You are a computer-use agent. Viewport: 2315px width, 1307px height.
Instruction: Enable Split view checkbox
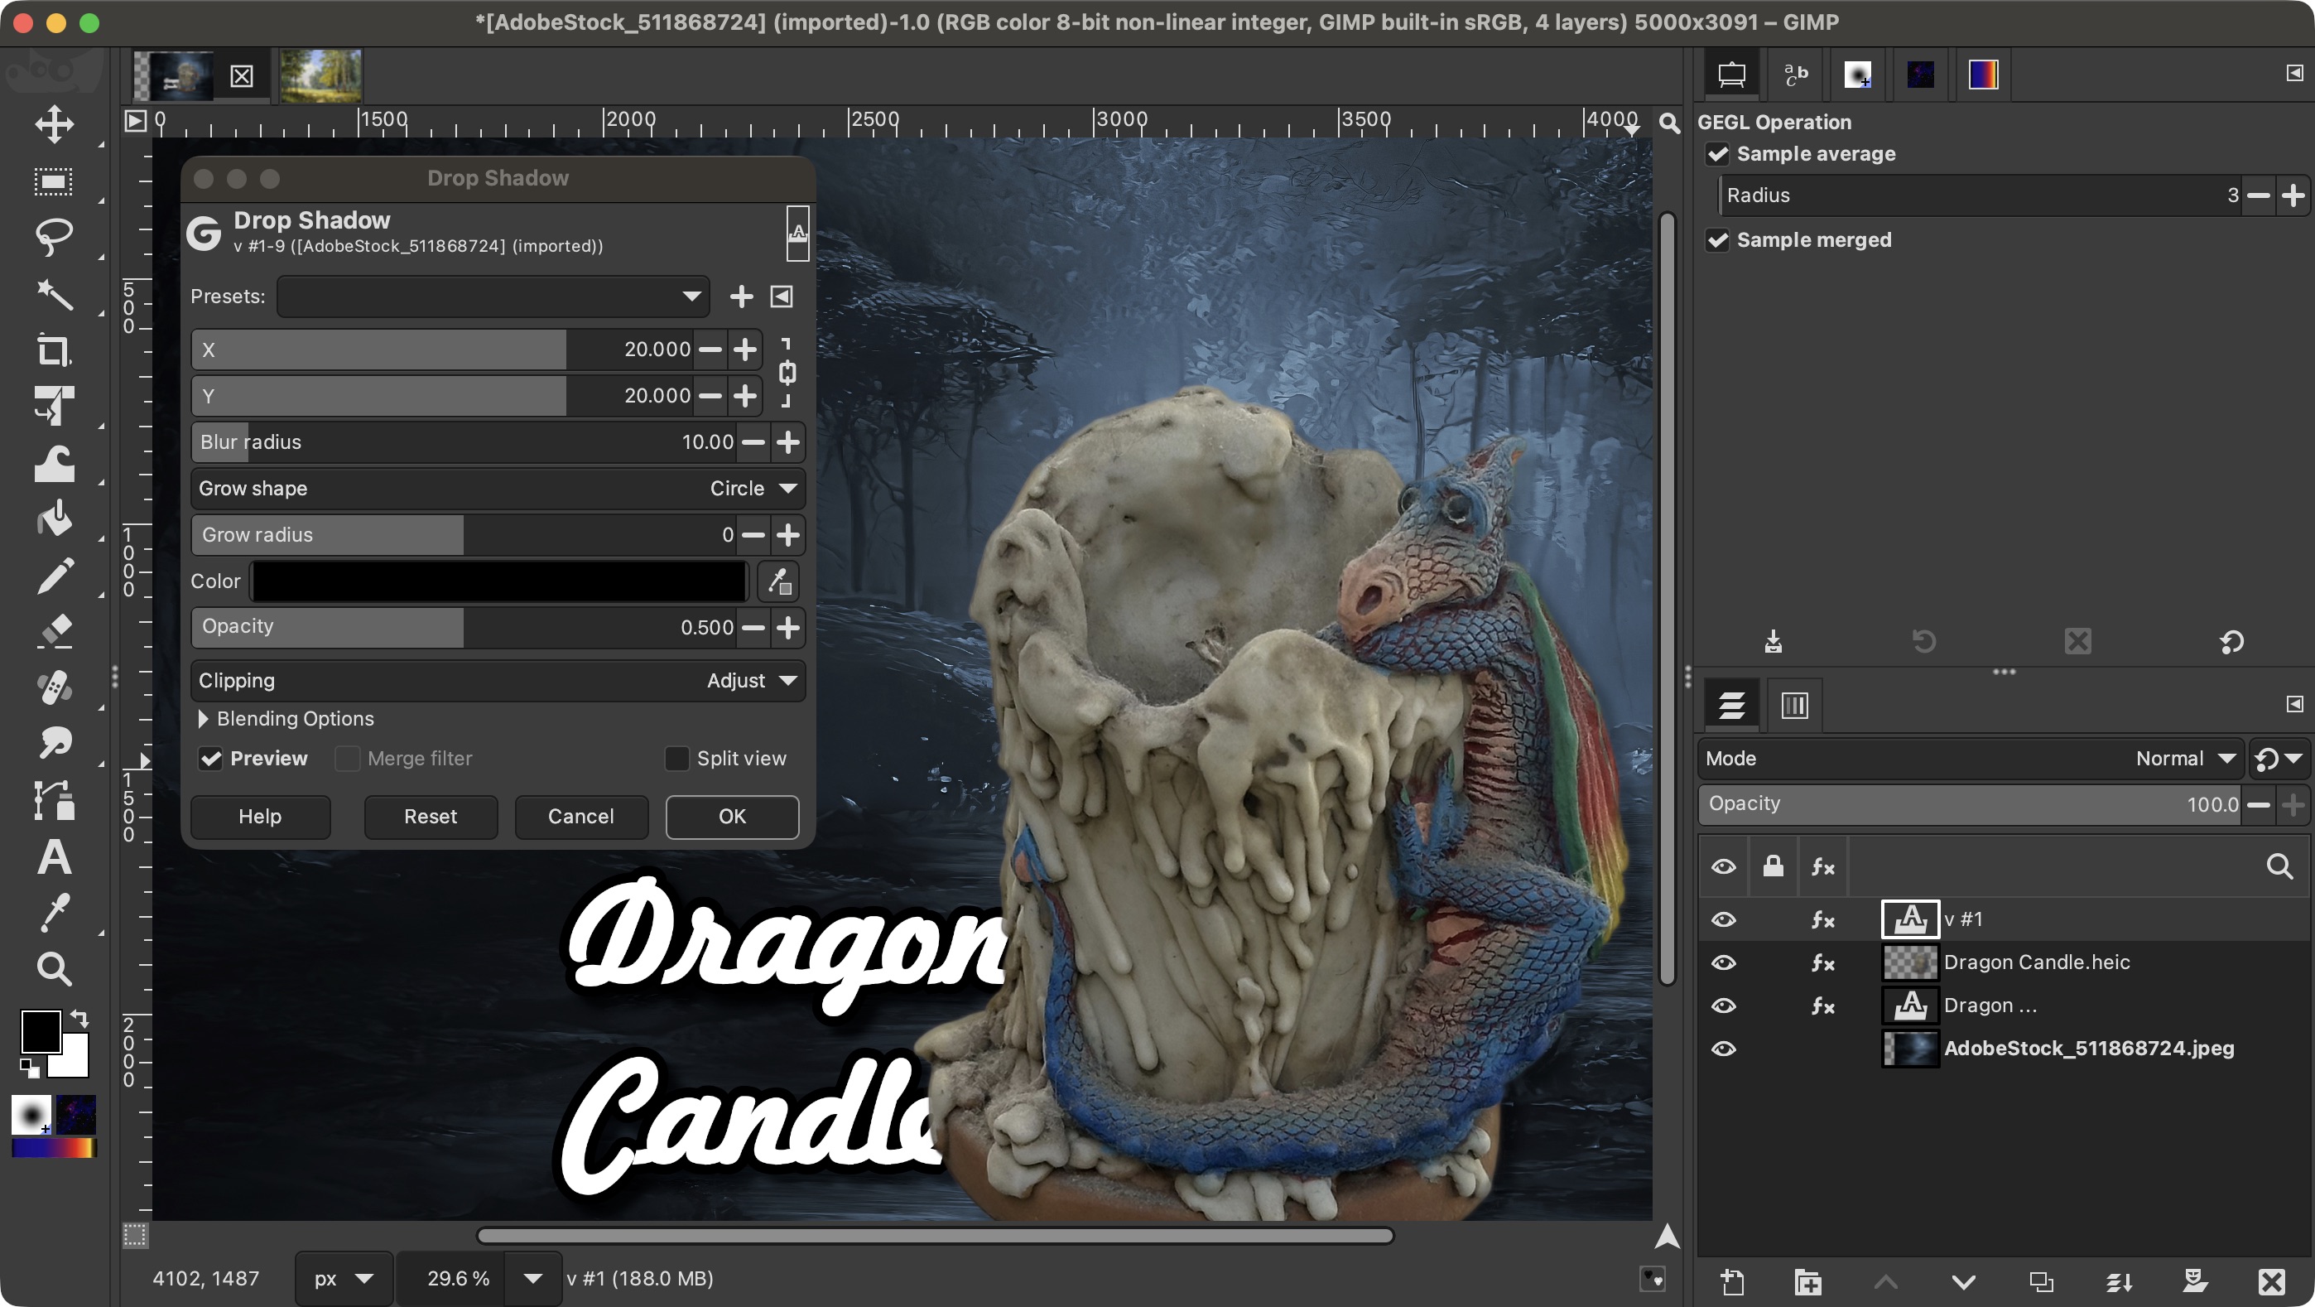tap(676, 759)
